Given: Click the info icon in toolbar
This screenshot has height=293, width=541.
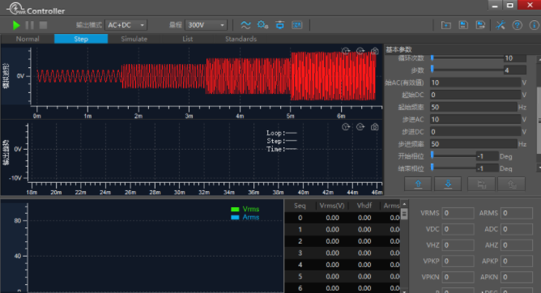Looking at the screenshot, I should [534, 25].
